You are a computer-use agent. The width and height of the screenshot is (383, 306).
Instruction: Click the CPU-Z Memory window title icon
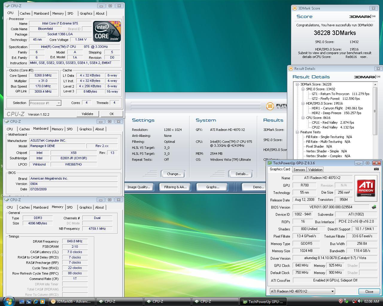[x=7, y=200]
